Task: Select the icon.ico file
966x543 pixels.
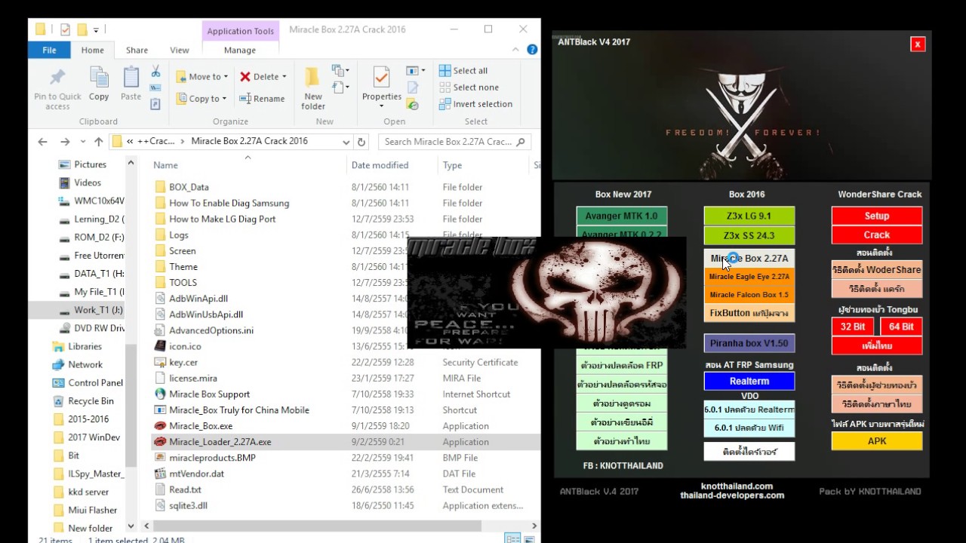Action: tap(185, 346)
